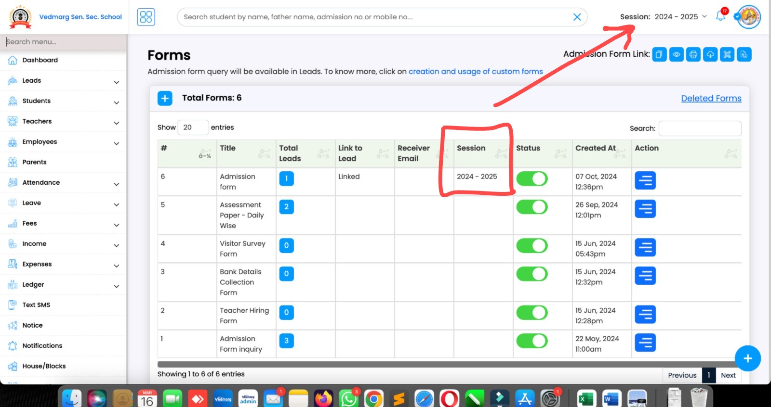771x407 pixels.
Task: Open the Deleted Forms link
Action: tap(711, 99)
